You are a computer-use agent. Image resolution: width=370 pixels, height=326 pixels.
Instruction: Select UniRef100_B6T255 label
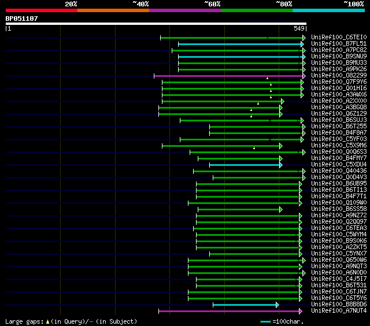point(339,127)
